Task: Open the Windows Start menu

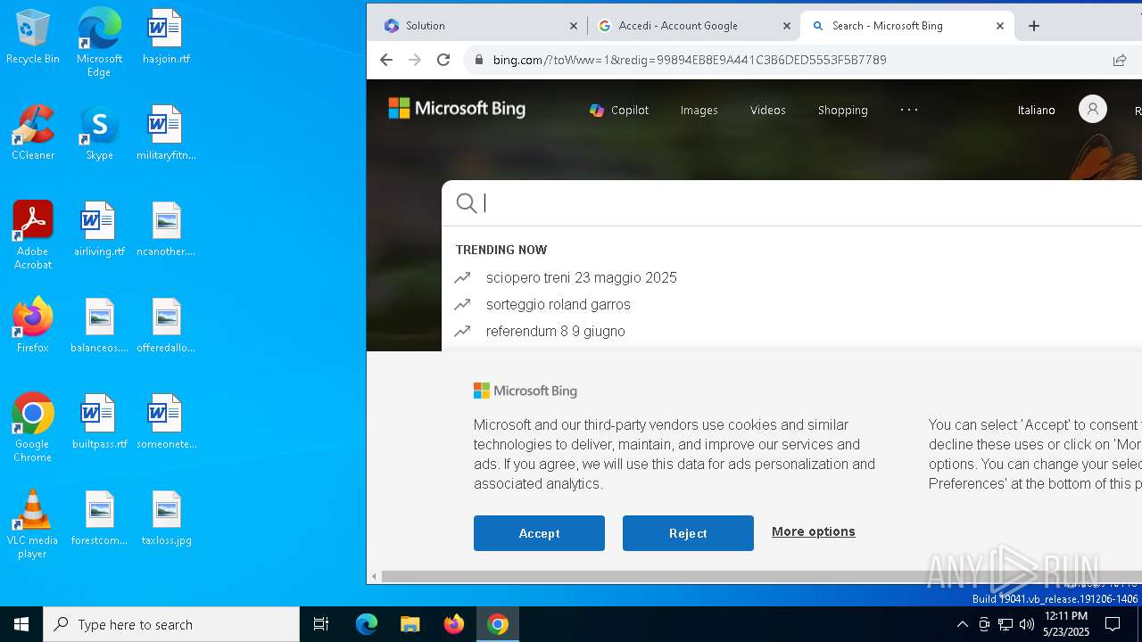Action: pyautogui.click(x=21, y=624)
